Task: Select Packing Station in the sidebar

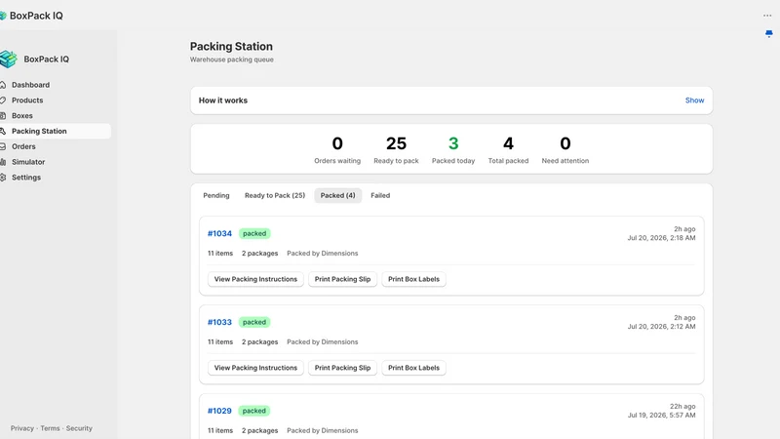Action: point(39,131)
